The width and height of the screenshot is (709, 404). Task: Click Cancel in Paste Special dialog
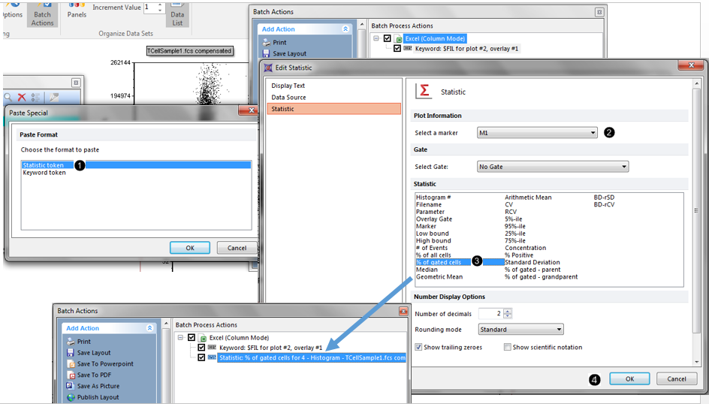237,248
